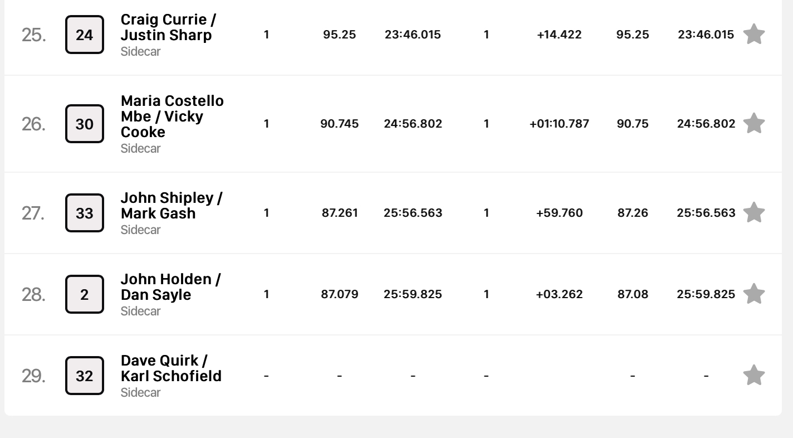
Task: Favorite Craig Currie / Justin Sharp with star
Action: tap(753, 34)
